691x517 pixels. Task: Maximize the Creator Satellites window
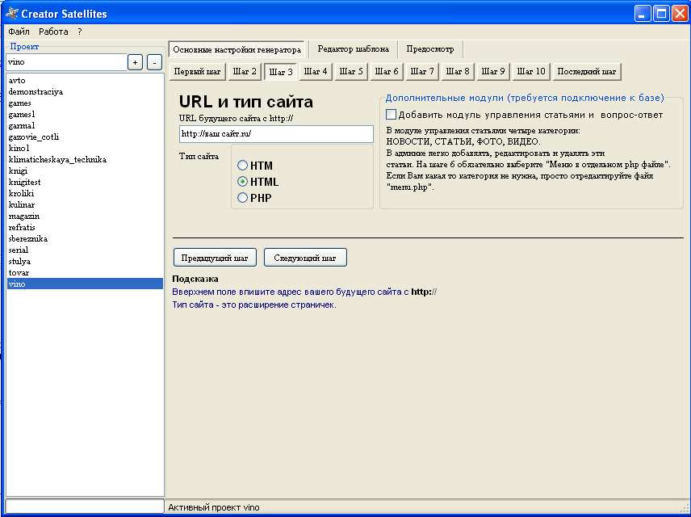(x=661, y=14)
